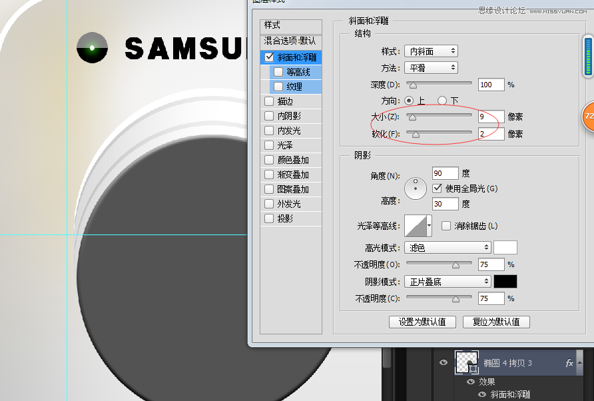Click the 光泽等高线 contour thumbnail
Viewport: 594px width, 401px height.
click(416, 226)
